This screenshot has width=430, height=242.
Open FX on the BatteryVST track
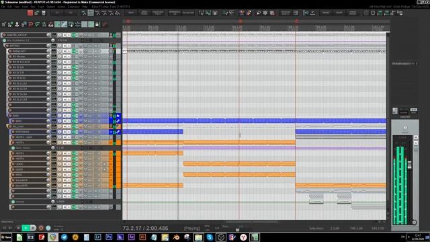74,51
